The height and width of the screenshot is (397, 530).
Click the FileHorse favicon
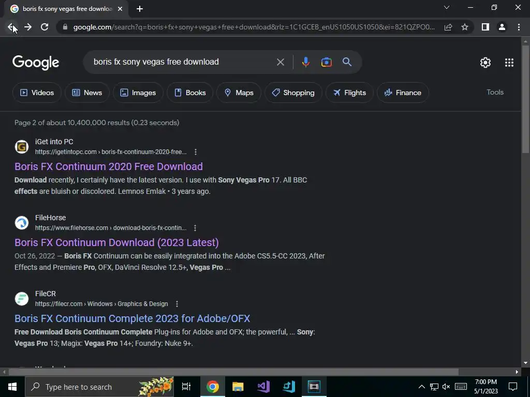(x=22, y=223)
